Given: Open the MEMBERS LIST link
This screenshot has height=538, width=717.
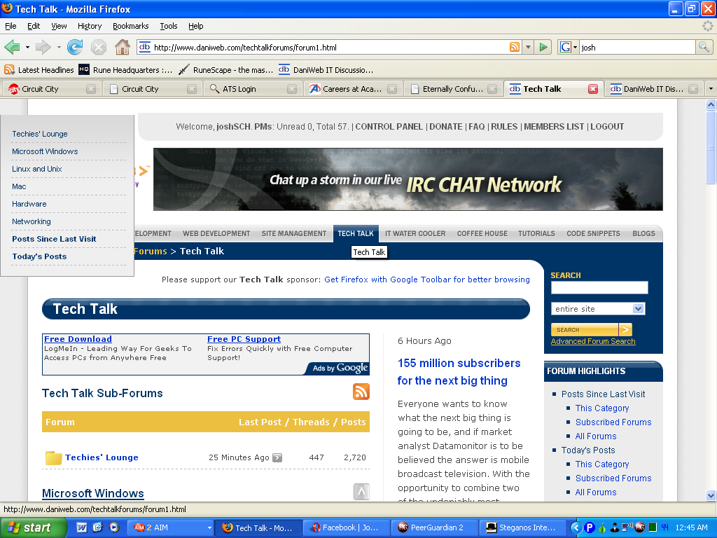Looking at the screenshot, I should 555,127.
